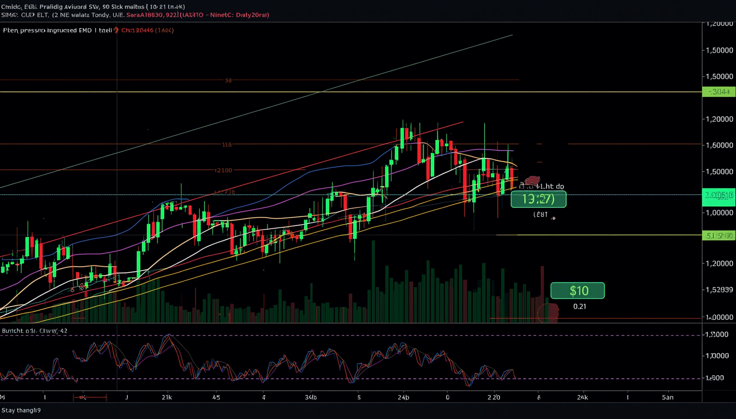Click the red range bracket on the time axis
This screenshot has height=419, width=736.
click(90, 397)
